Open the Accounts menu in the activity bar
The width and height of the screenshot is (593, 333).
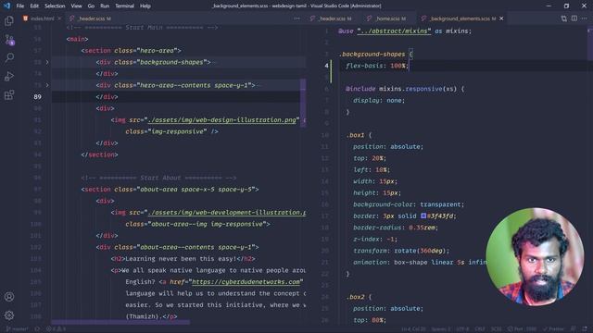[9, 297]
